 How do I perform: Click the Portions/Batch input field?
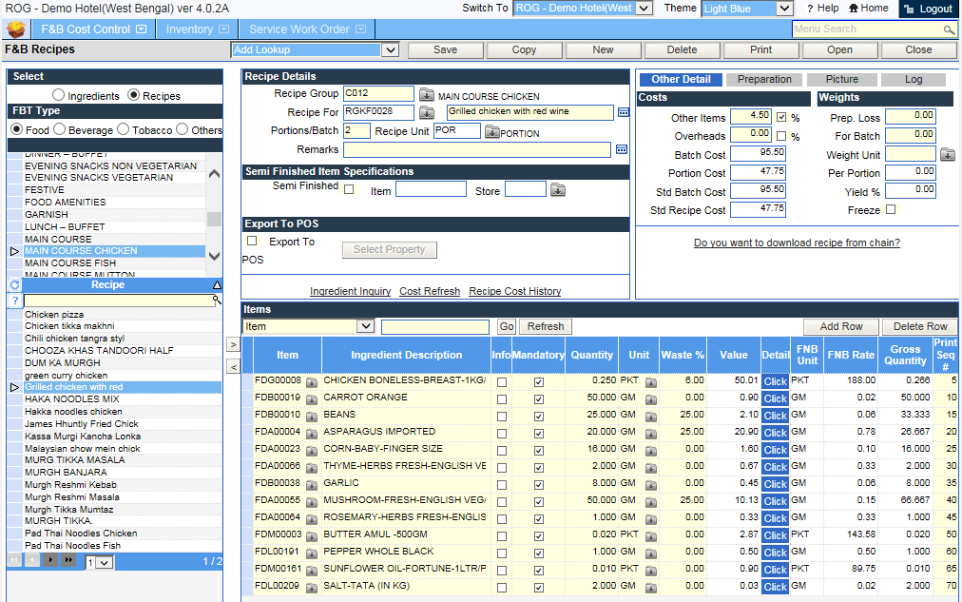[x=356, y=130]
